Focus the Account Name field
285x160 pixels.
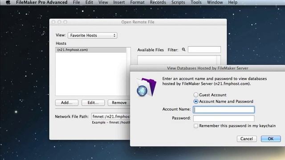(x=224, y=110)
